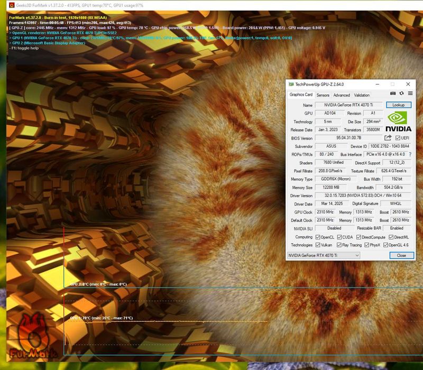Click the Bus Interface value PCIe x16 4.0
This screenshot has height=370, width=423.
[x=385, y=154]
